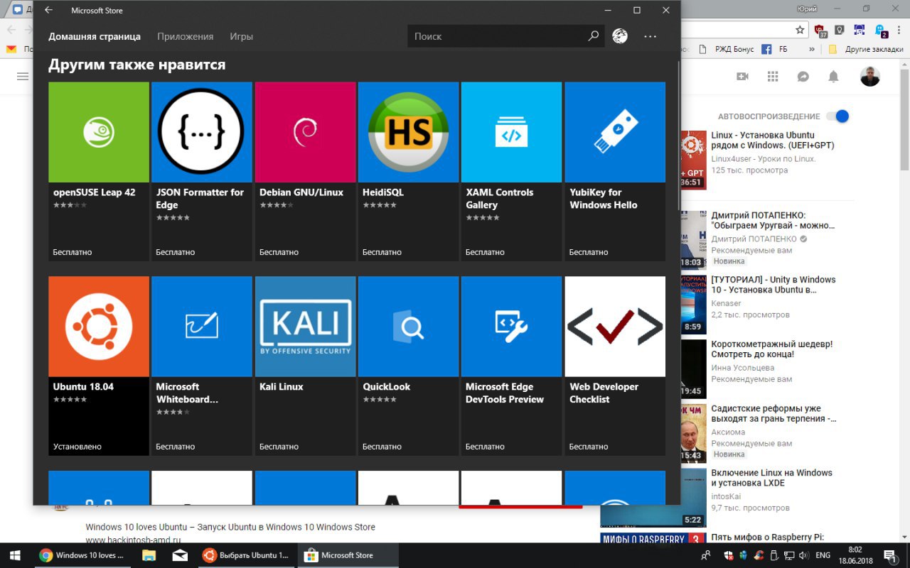Open the QuickLook app icon
The width and height of the screenshot is (910, 568).
point(408,327)
